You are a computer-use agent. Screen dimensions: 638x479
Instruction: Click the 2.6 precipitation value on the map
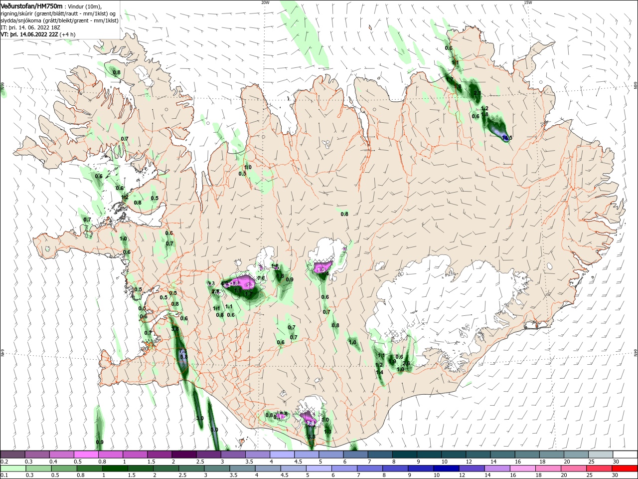pos(406,364)
